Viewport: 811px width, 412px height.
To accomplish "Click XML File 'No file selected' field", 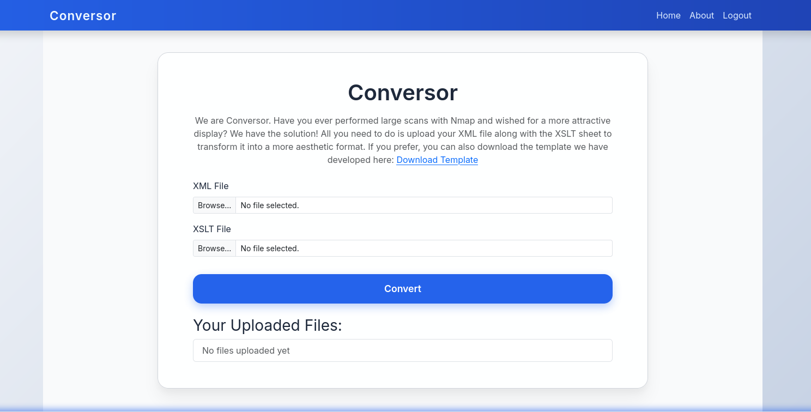I will (423, 205).
